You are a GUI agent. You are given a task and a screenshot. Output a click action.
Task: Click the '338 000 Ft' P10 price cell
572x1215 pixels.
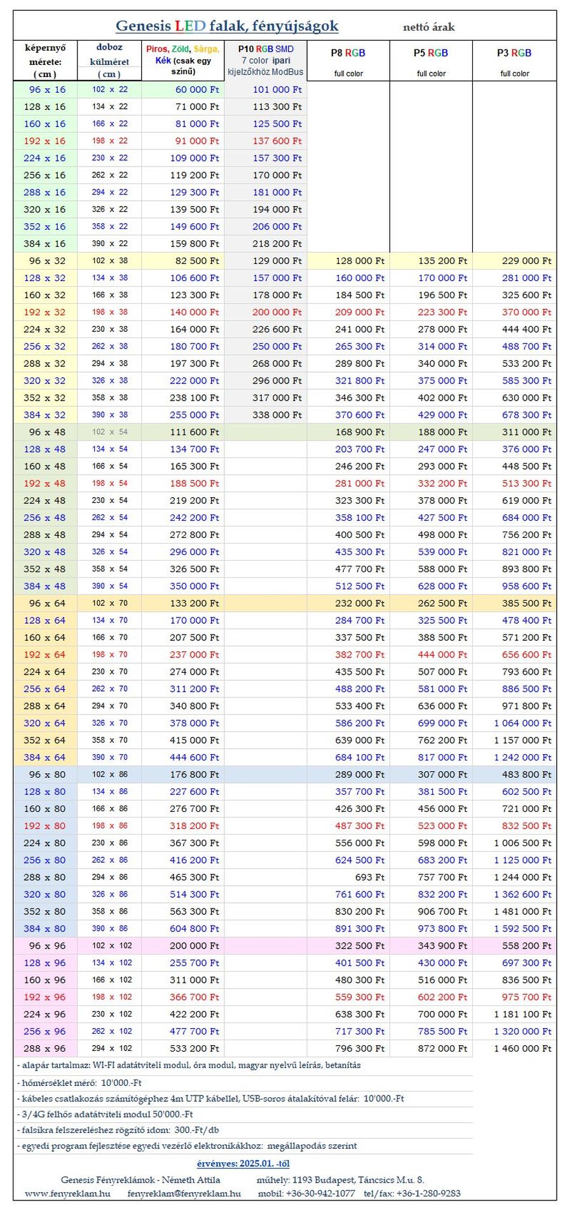tap(266, 415)
